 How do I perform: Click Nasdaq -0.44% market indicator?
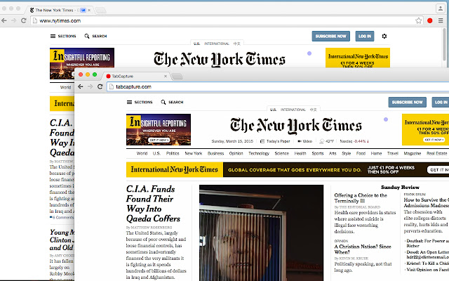354,141
